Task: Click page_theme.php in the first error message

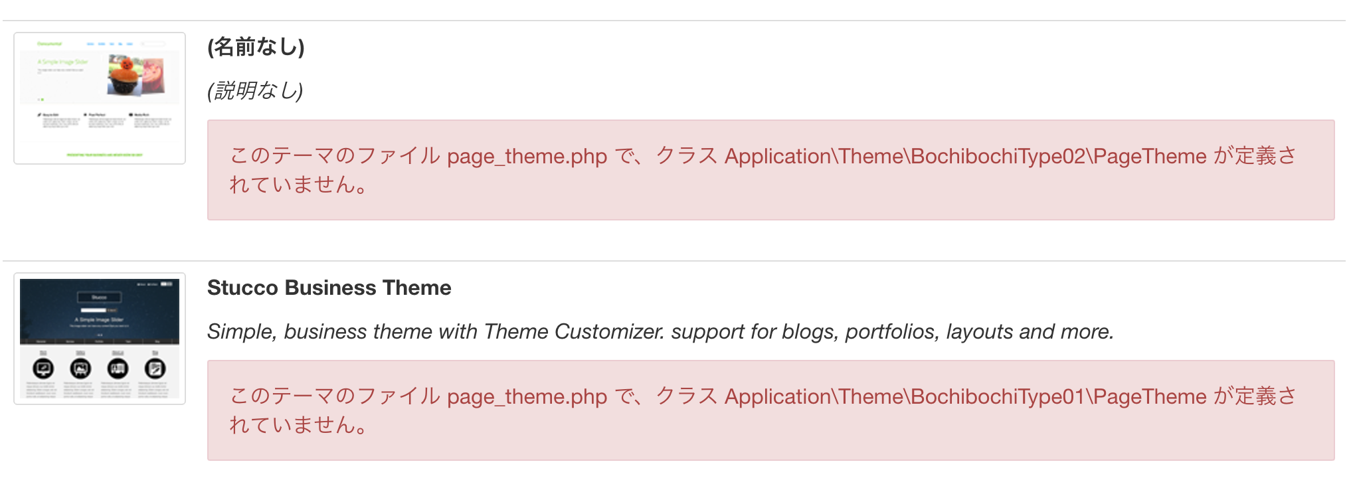Action: (x=527, y=157)
